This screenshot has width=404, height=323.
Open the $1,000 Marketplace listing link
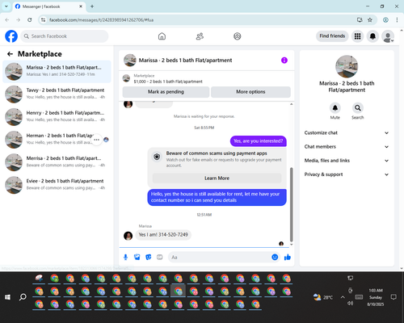coord(168,82)
